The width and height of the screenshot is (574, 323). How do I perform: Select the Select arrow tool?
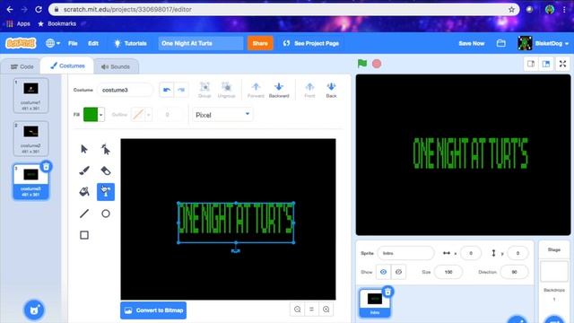coord(84,149)
